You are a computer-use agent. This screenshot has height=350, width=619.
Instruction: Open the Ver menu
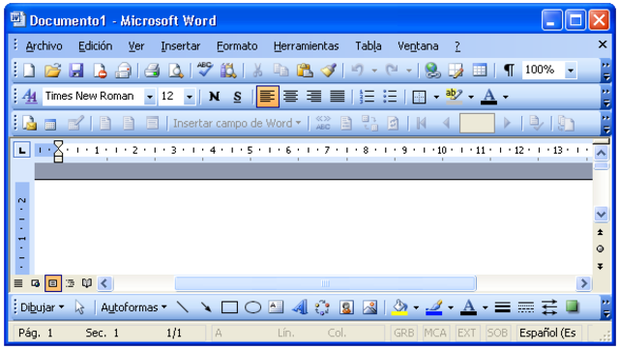coord(136,46)
